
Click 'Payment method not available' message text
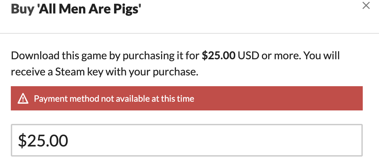point(114,99)
